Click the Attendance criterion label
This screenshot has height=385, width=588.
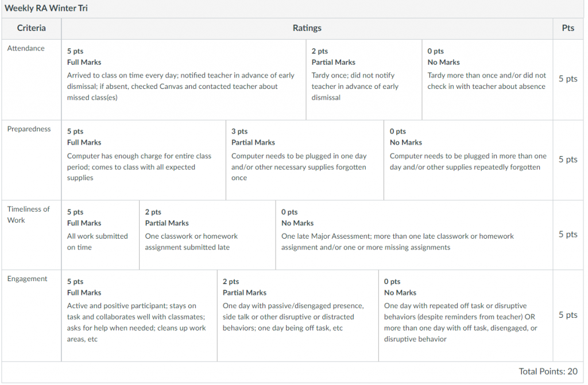coord(26,48)
